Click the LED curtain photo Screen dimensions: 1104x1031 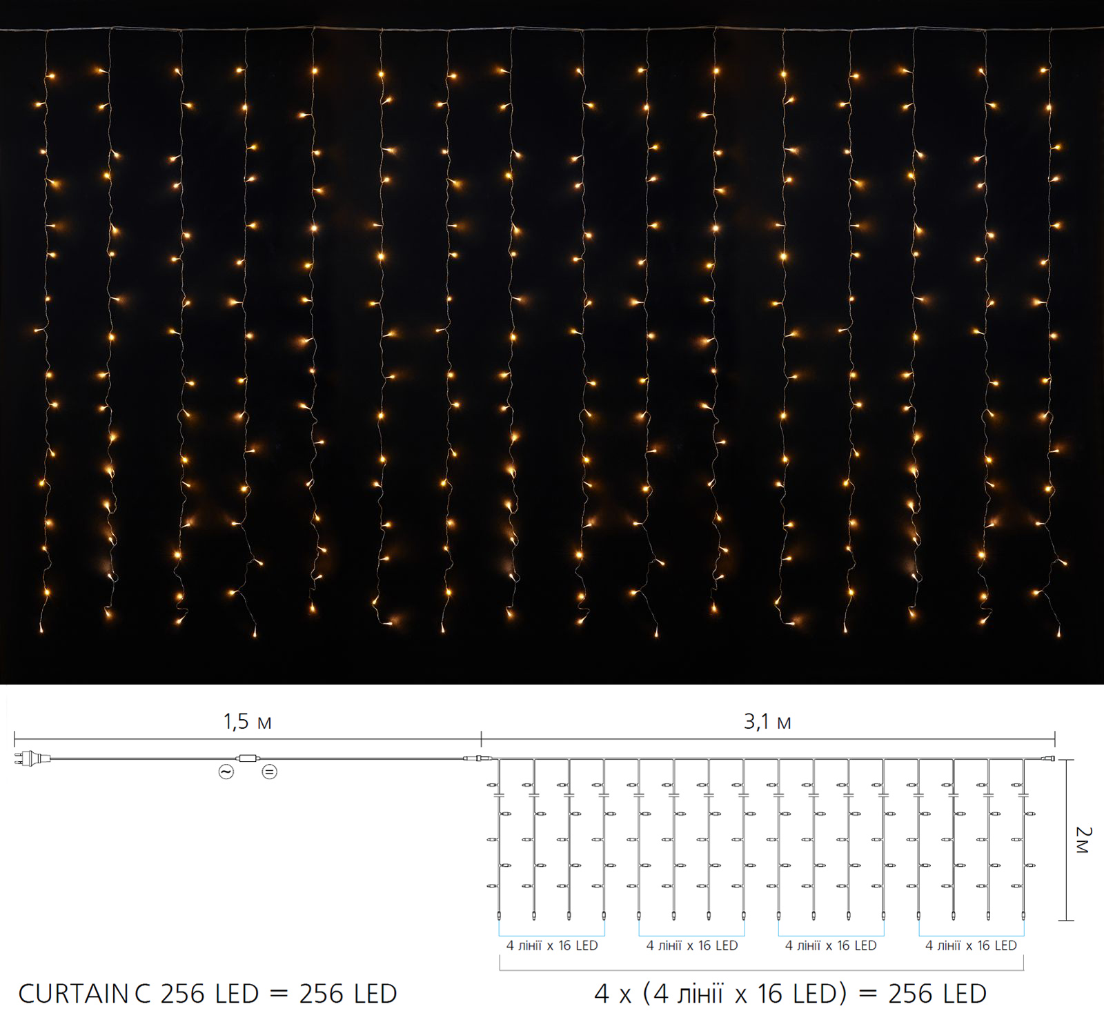coord(552,342)
